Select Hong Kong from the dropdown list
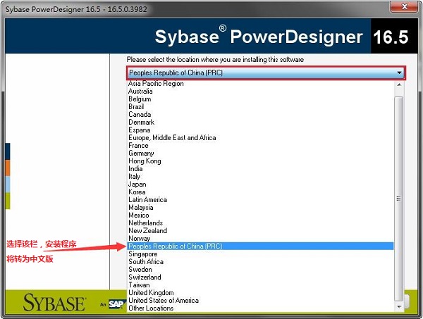Viewport: 423px width, 319px height. pyautogui.click(x=144, y=161)
